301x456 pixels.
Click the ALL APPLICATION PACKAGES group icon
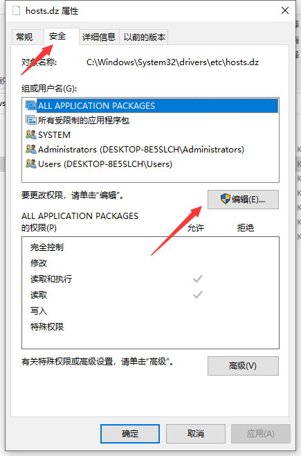point(30,105)
